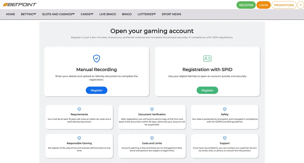The image size is (304, 163).
Task: Click the Costs and Limits card title
Action: click(152, 143)
